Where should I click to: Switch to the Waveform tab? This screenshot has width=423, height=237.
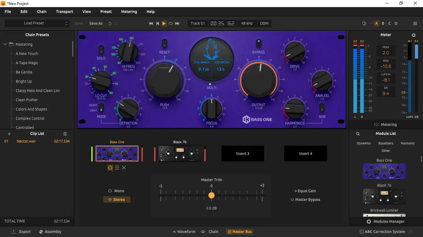pos(184,232)
